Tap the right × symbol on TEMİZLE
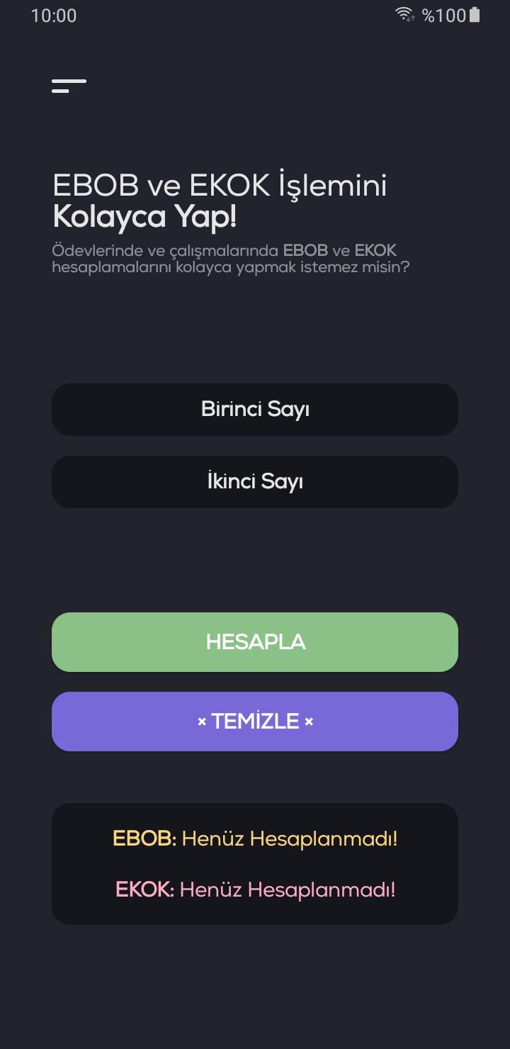Viewport: 510px width, 1049px height. pyautogui.click(x=309, y=722)
